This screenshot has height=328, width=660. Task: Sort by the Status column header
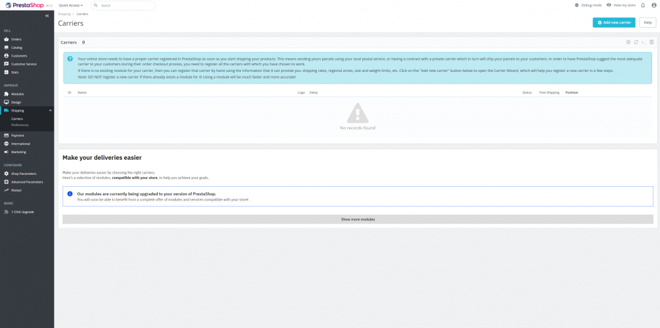click(527, 92)
